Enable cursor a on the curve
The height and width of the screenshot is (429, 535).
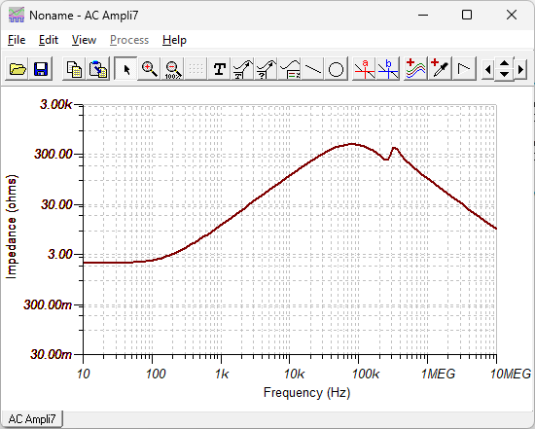(365, 69)
